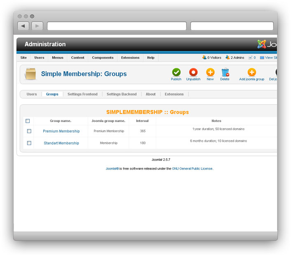Open the Extensions menu in top menubar
291x256 pixels.
tap(130, 58)
